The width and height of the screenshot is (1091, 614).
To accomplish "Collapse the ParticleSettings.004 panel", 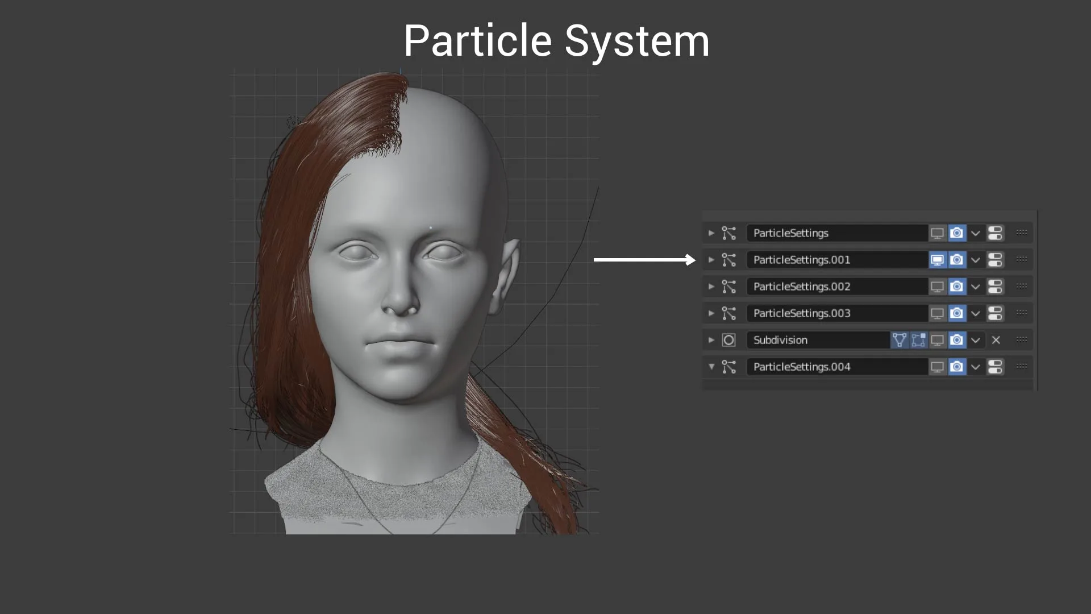I will (x=711, y=367).
